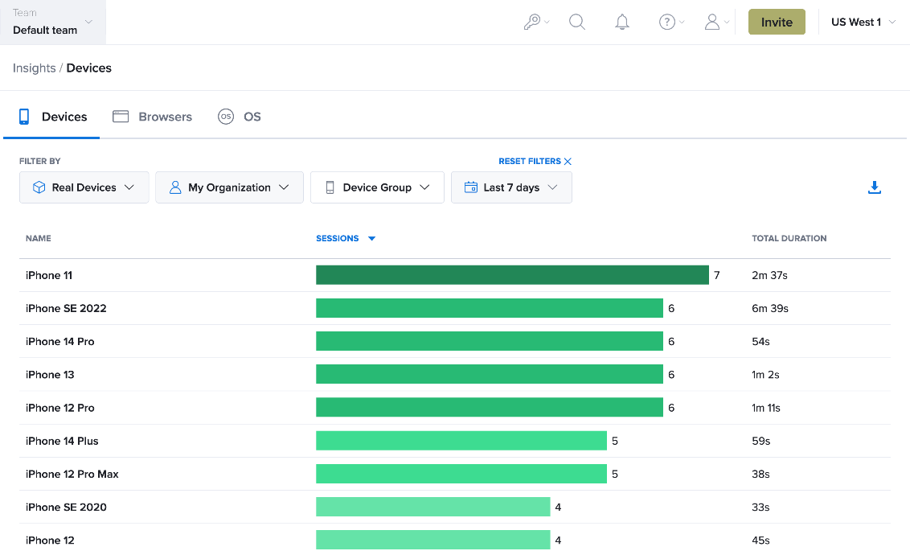Viewport: 910px width, 555px height.
Task: Go to Insights breadcrumb link
Action: (x=35, y=68)
